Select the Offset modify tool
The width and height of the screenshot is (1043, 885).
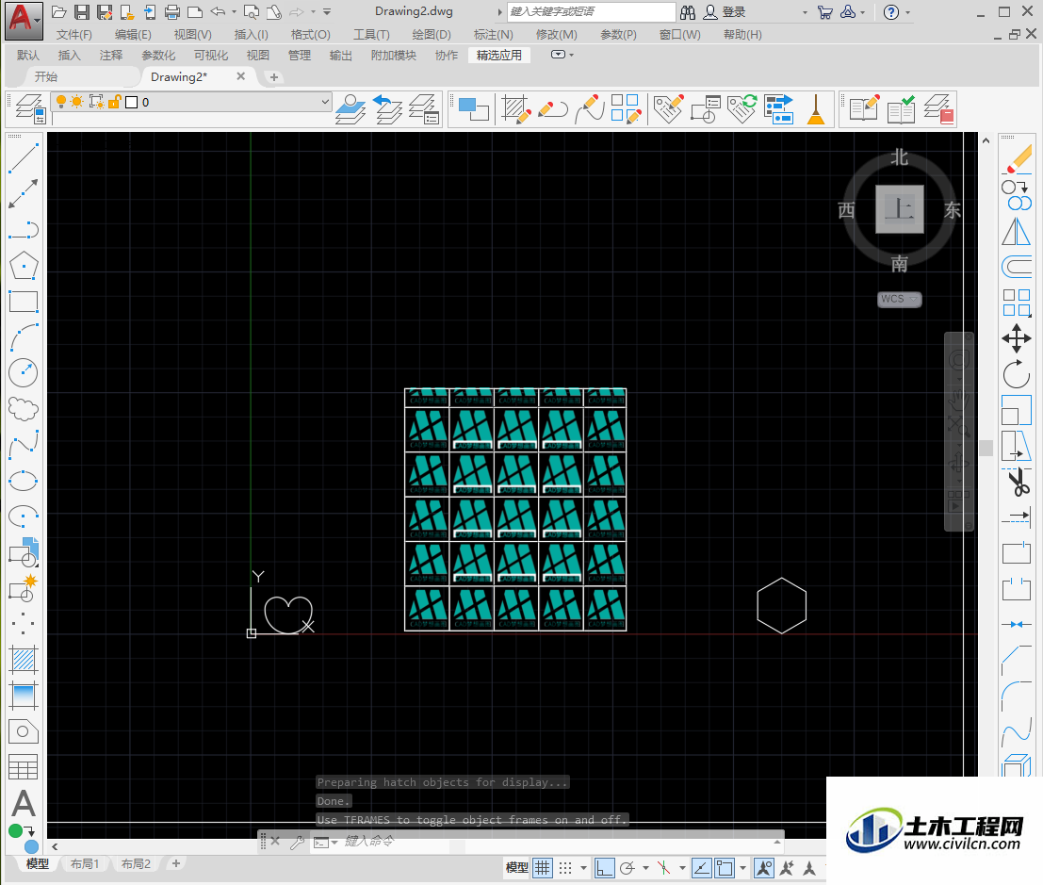click(x=1017, y=268)
